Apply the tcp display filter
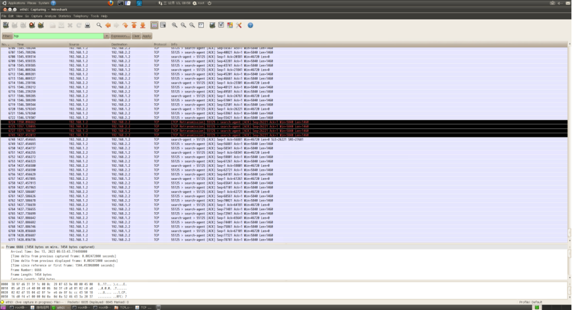This screenshot has height=310, width=572. coord(147,36)
